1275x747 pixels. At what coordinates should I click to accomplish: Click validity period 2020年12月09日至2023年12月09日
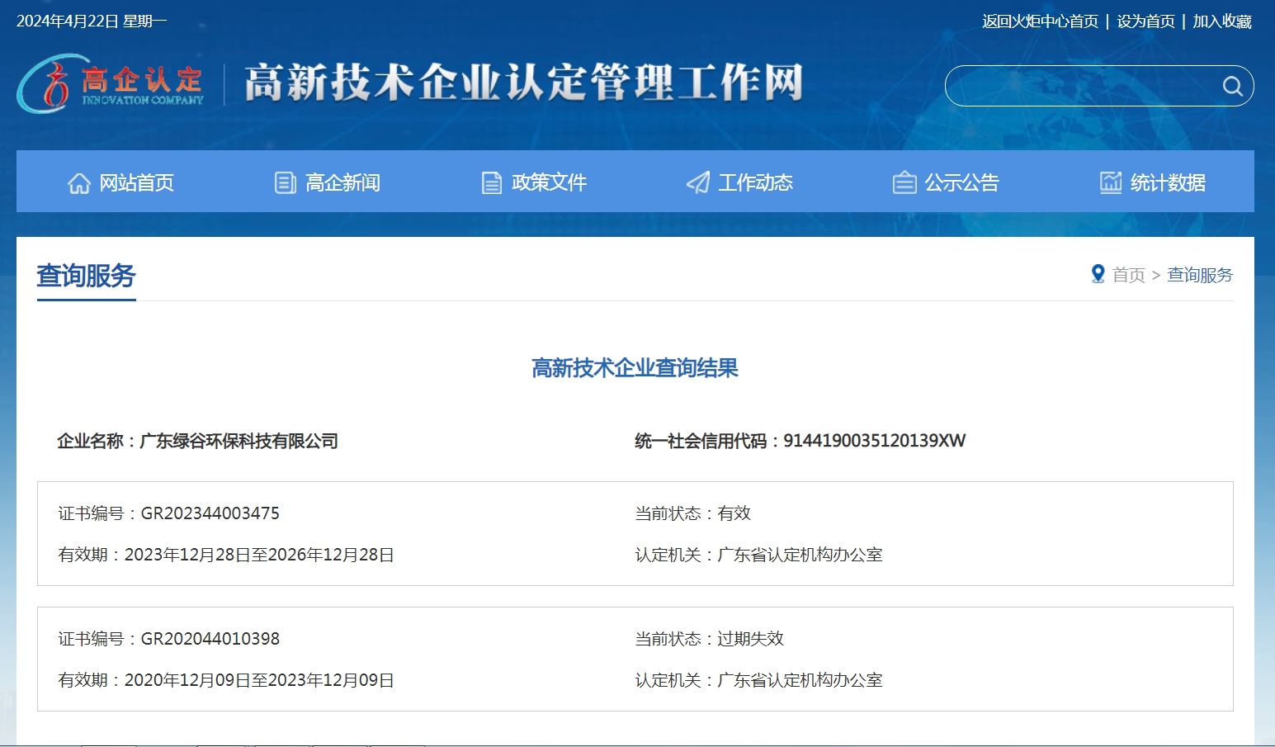(x=259, y=680)
